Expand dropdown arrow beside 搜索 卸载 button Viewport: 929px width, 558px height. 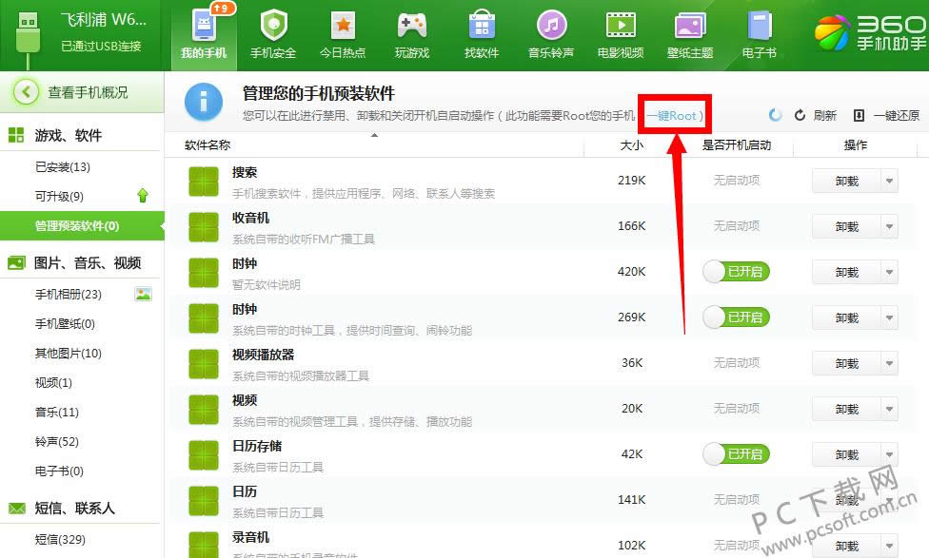(x=890, y=181)
